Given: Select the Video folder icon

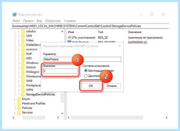Looking at the screenshot, I should pyautogui.click(x=23, y=40).
